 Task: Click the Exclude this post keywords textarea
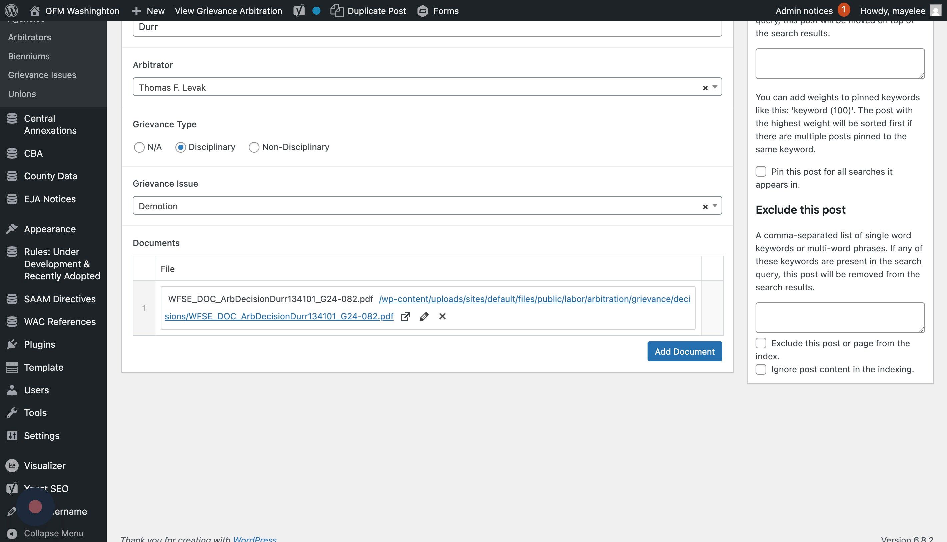839,317
